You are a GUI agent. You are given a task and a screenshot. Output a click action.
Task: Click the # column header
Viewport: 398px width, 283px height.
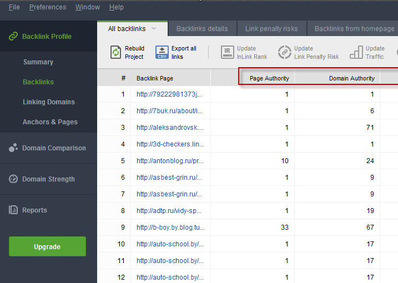click(x=123, y=78)
